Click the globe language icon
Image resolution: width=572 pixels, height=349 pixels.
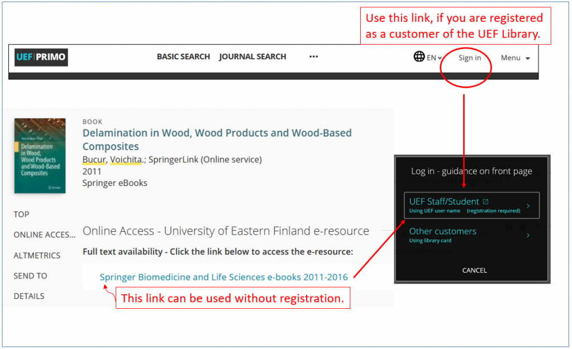coord(419,56)
